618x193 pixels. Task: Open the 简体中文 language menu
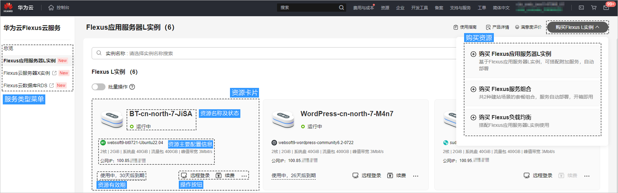501,8
